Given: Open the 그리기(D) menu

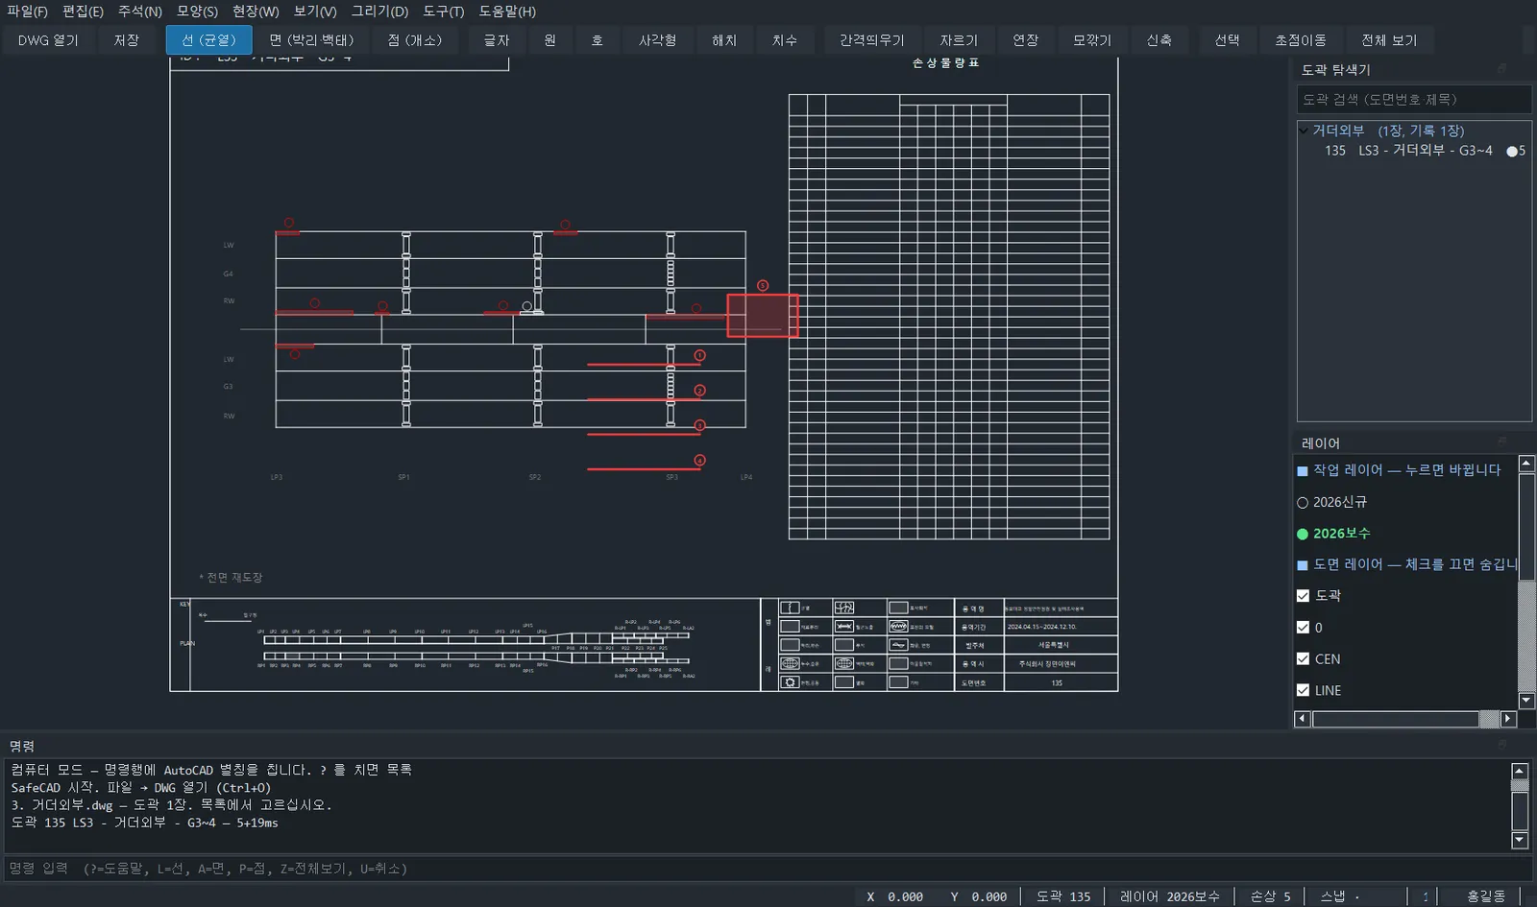Looking at the screenshot, I should coord(379,12).
